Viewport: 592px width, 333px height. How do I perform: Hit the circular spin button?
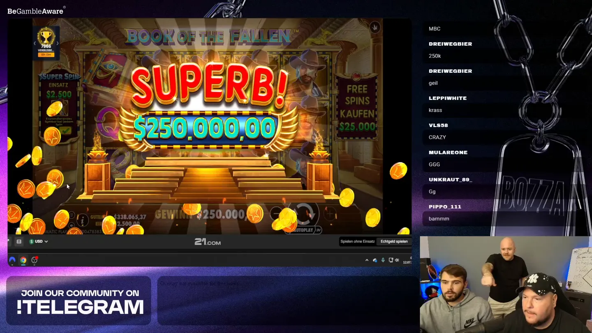tap(303, 213)
